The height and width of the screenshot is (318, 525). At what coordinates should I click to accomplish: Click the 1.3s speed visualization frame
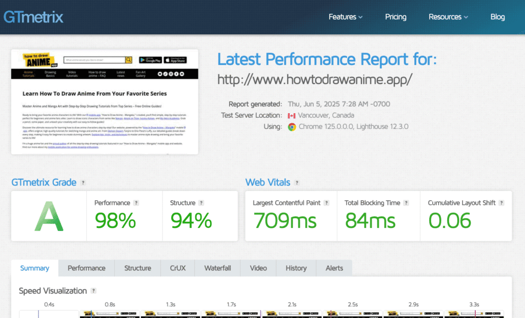pyautogui.click(x=171, y=314)
